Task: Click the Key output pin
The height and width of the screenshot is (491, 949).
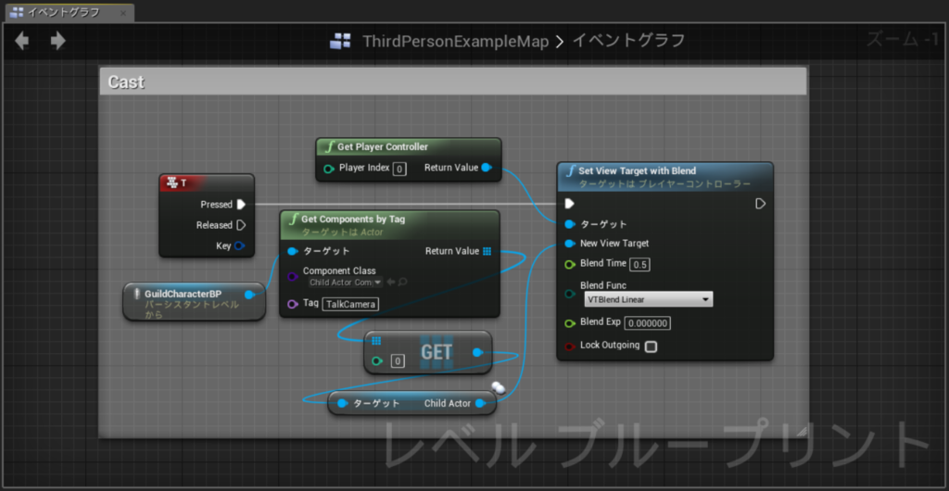Action: click(x=239, y=245)
